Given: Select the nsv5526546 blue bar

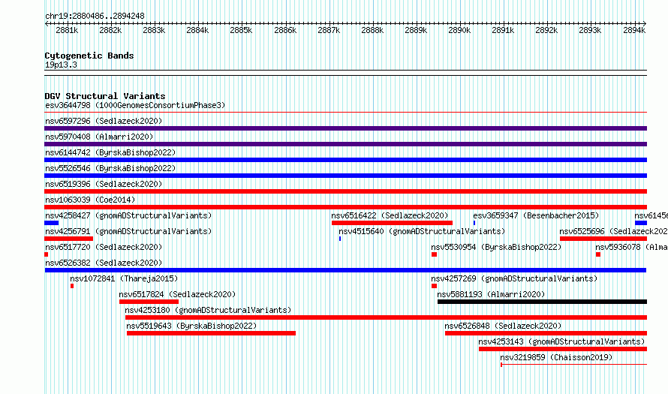Looking at the screenshot, I should tap(345, 176).
